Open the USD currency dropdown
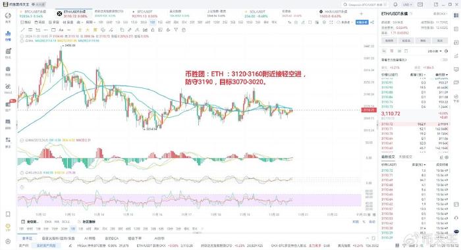 tap(408, 5)
